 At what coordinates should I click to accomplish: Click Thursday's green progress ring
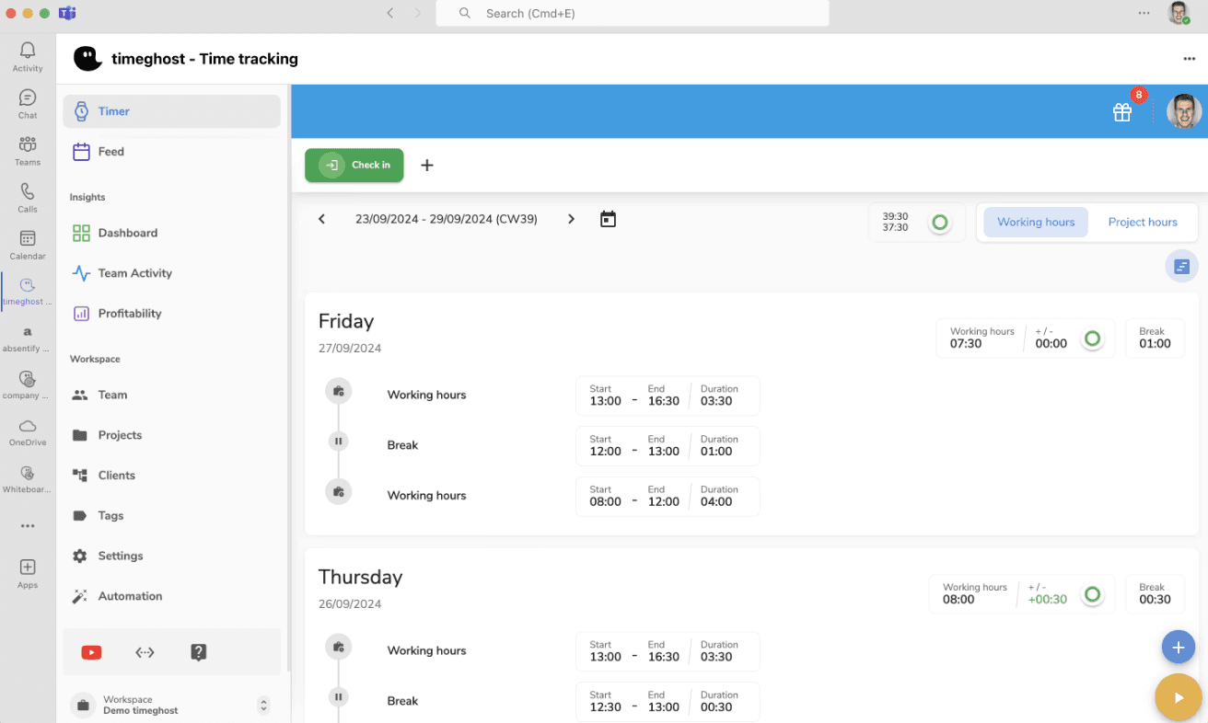(1092, 594)
